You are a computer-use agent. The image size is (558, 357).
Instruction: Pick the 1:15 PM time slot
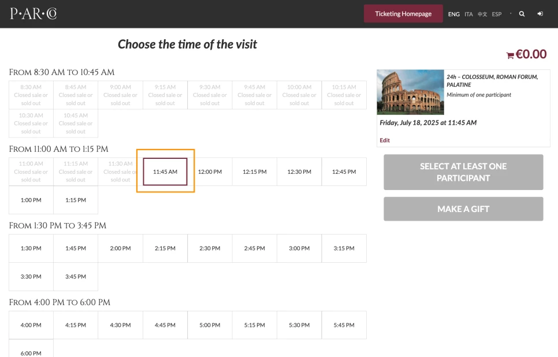[x=76, y=200]
